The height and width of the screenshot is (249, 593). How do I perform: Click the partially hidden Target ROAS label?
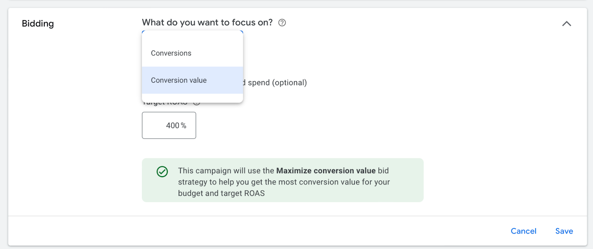tap(165, 104)
